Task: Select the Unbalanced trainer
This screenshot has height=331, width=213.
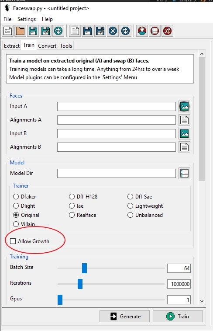Action: [x=145, y=215]
